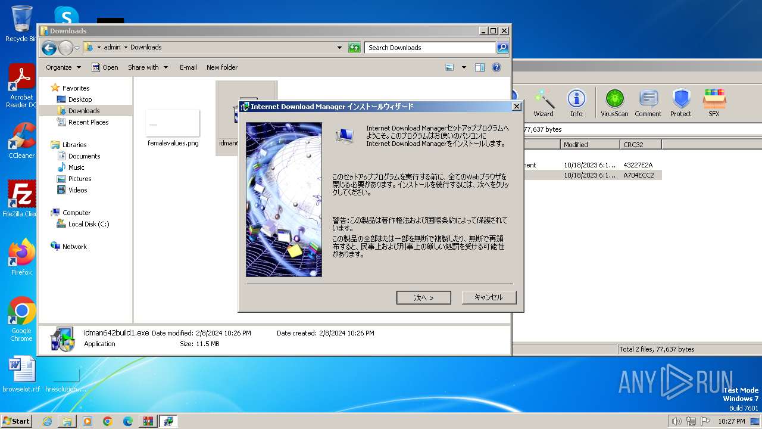This screenshot has height=429, width=762.
Task: Open File Explorer taskbar button
Action: [x=67, y=421]
